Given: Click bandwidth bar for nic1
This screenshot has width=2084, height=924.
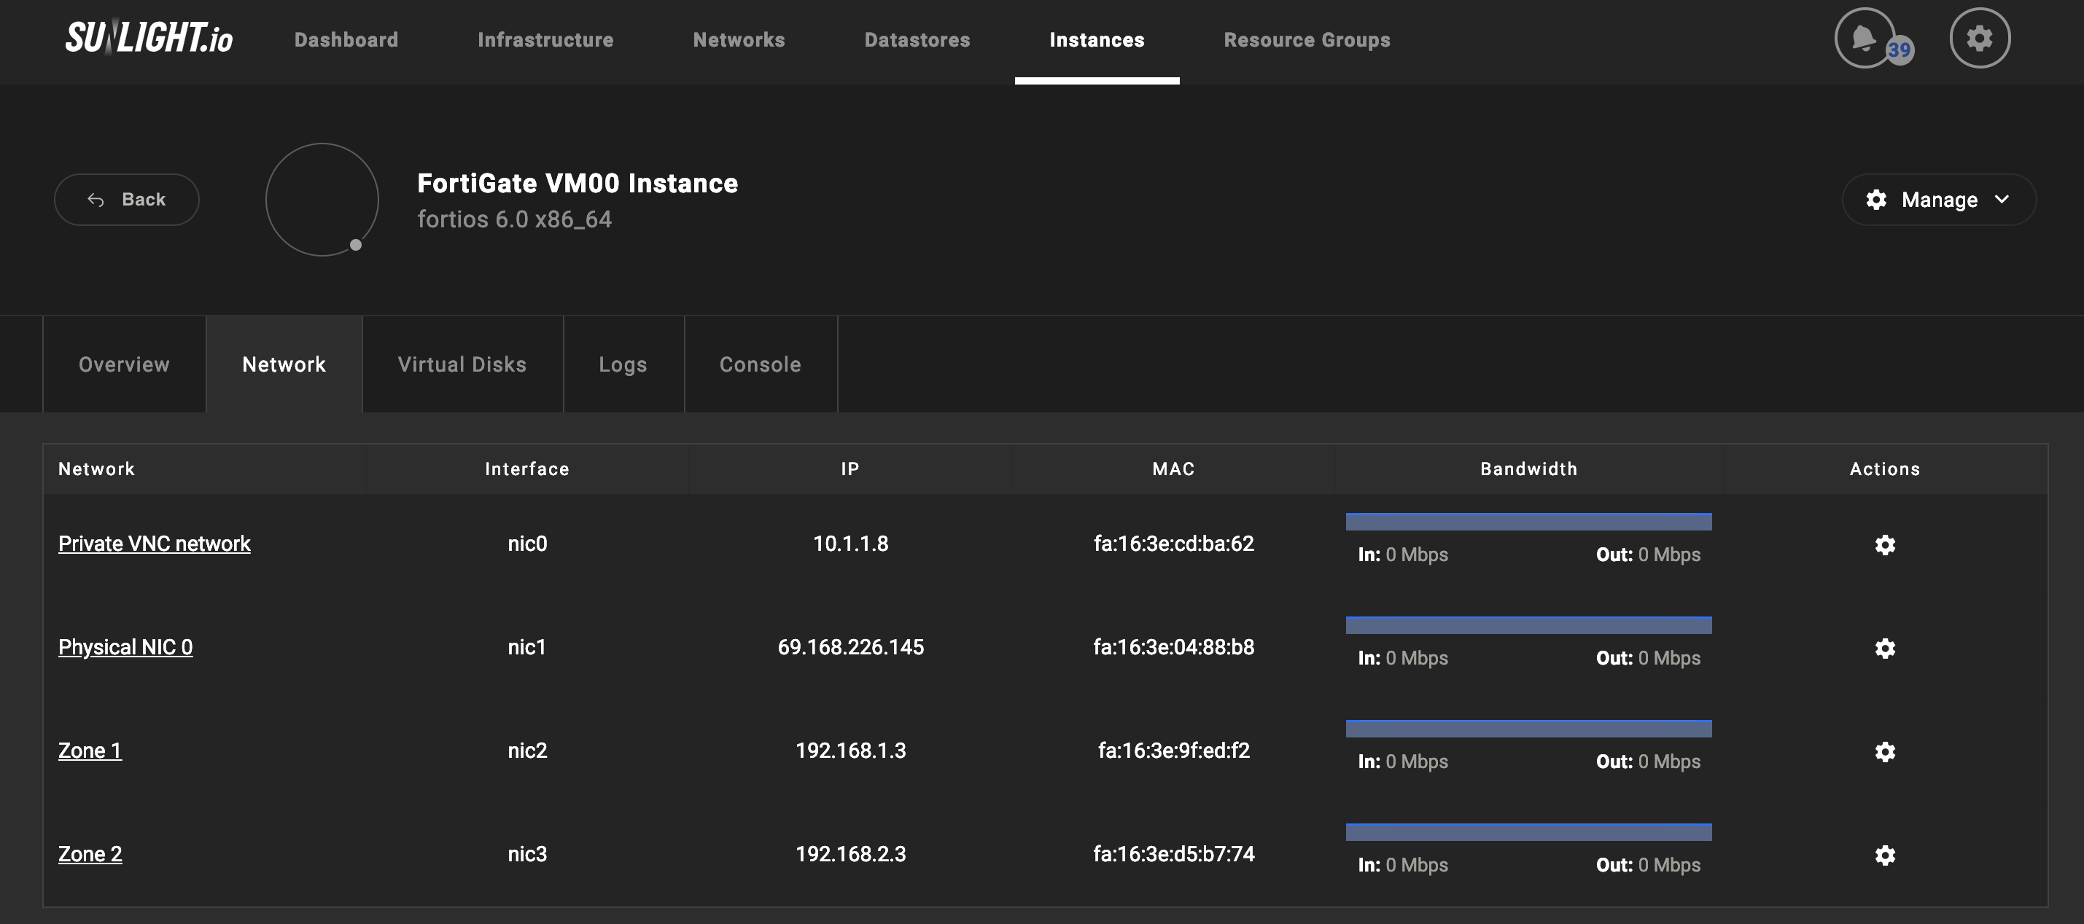Looking at the screenshot, I should (x=1528, y=625).
